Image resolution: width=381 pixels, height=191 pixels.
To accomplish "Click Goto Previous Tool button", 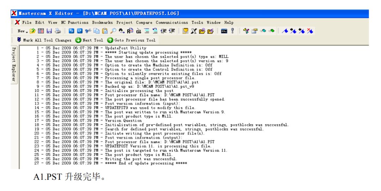I will 132,40.
